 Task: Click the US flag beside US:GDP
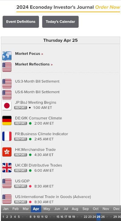[7, 184]
